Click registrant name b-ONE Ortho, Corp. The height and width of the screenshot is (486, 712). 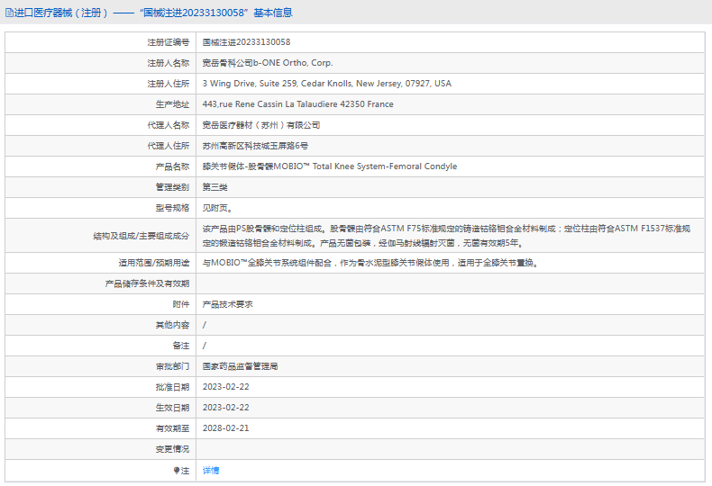267,63
